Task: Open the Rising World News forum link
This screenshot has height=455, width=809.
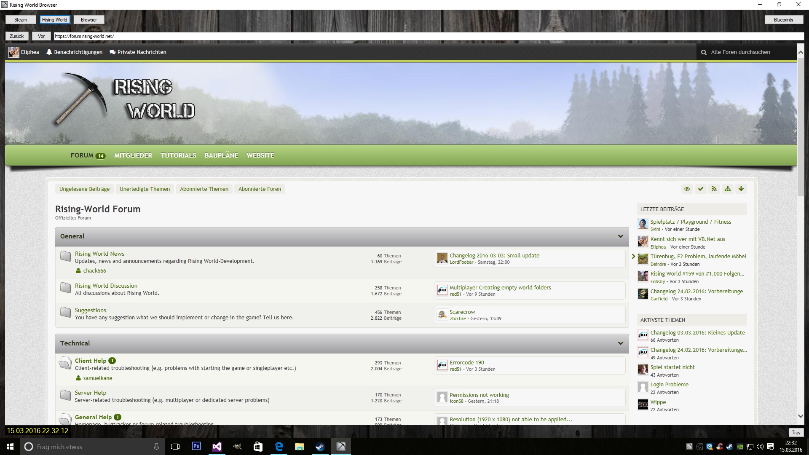Action: 99,254
